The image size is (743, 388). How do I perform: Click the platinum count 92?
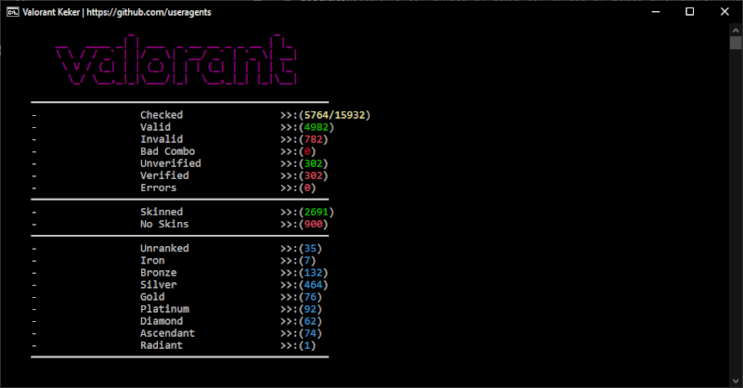click(310, 309)
